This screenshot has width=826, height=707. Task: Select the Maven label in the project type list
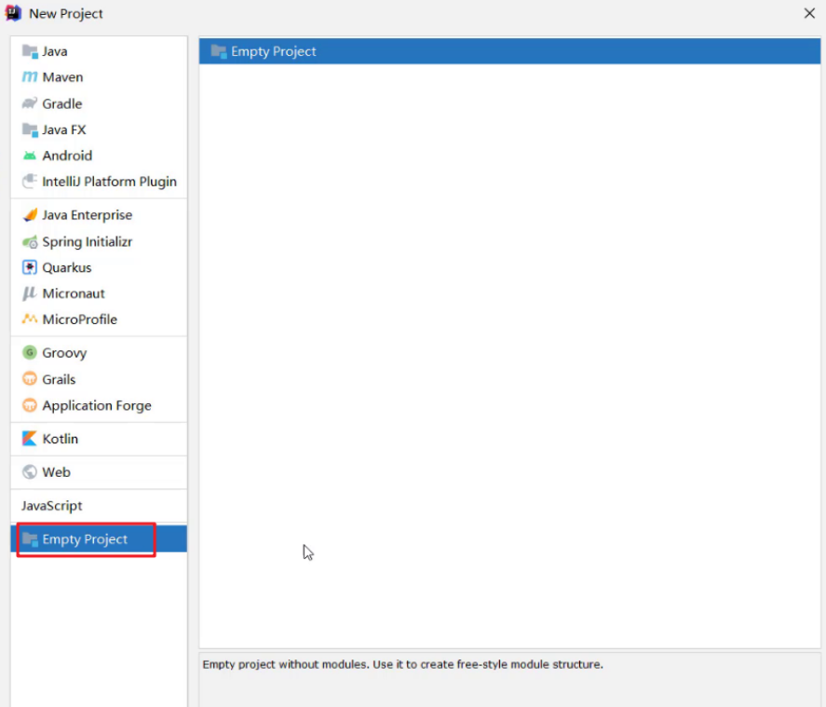(x=62, y=77)
